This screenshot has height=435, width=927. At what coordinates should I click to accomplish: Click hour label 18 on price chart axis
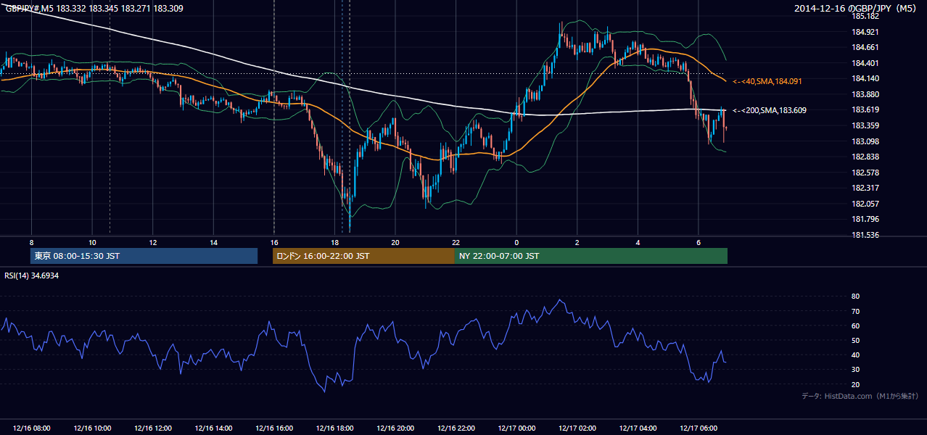[334, 242]
